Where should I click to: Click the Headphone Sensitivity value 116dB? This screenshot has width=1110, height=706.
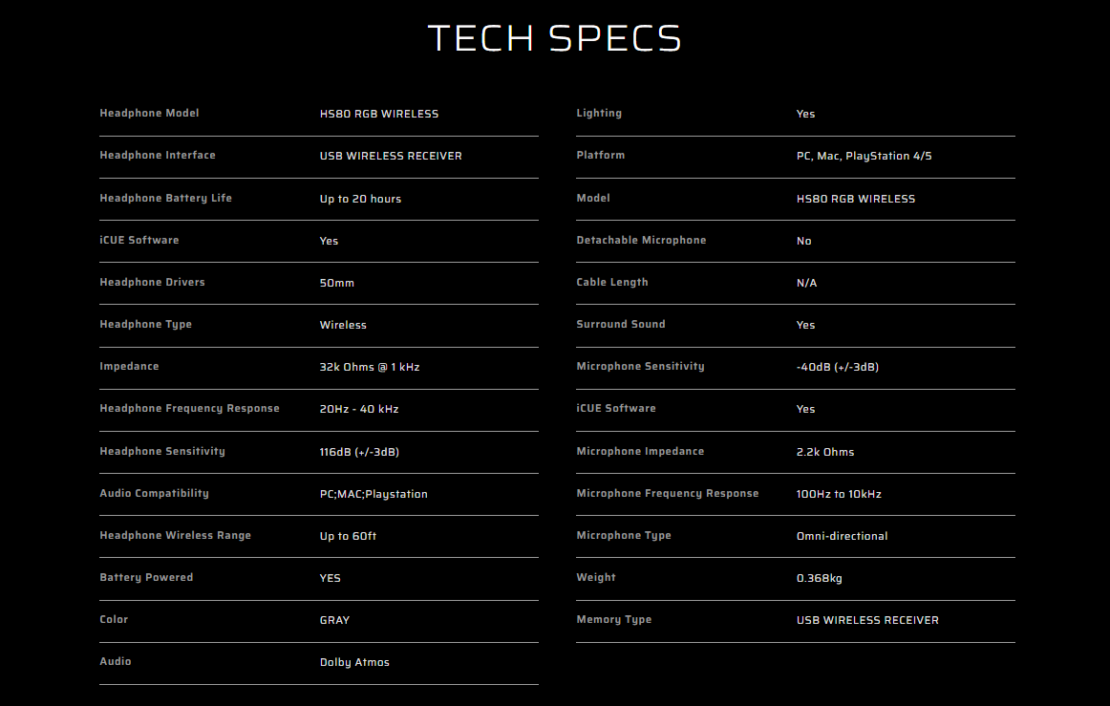pos(358,452)
